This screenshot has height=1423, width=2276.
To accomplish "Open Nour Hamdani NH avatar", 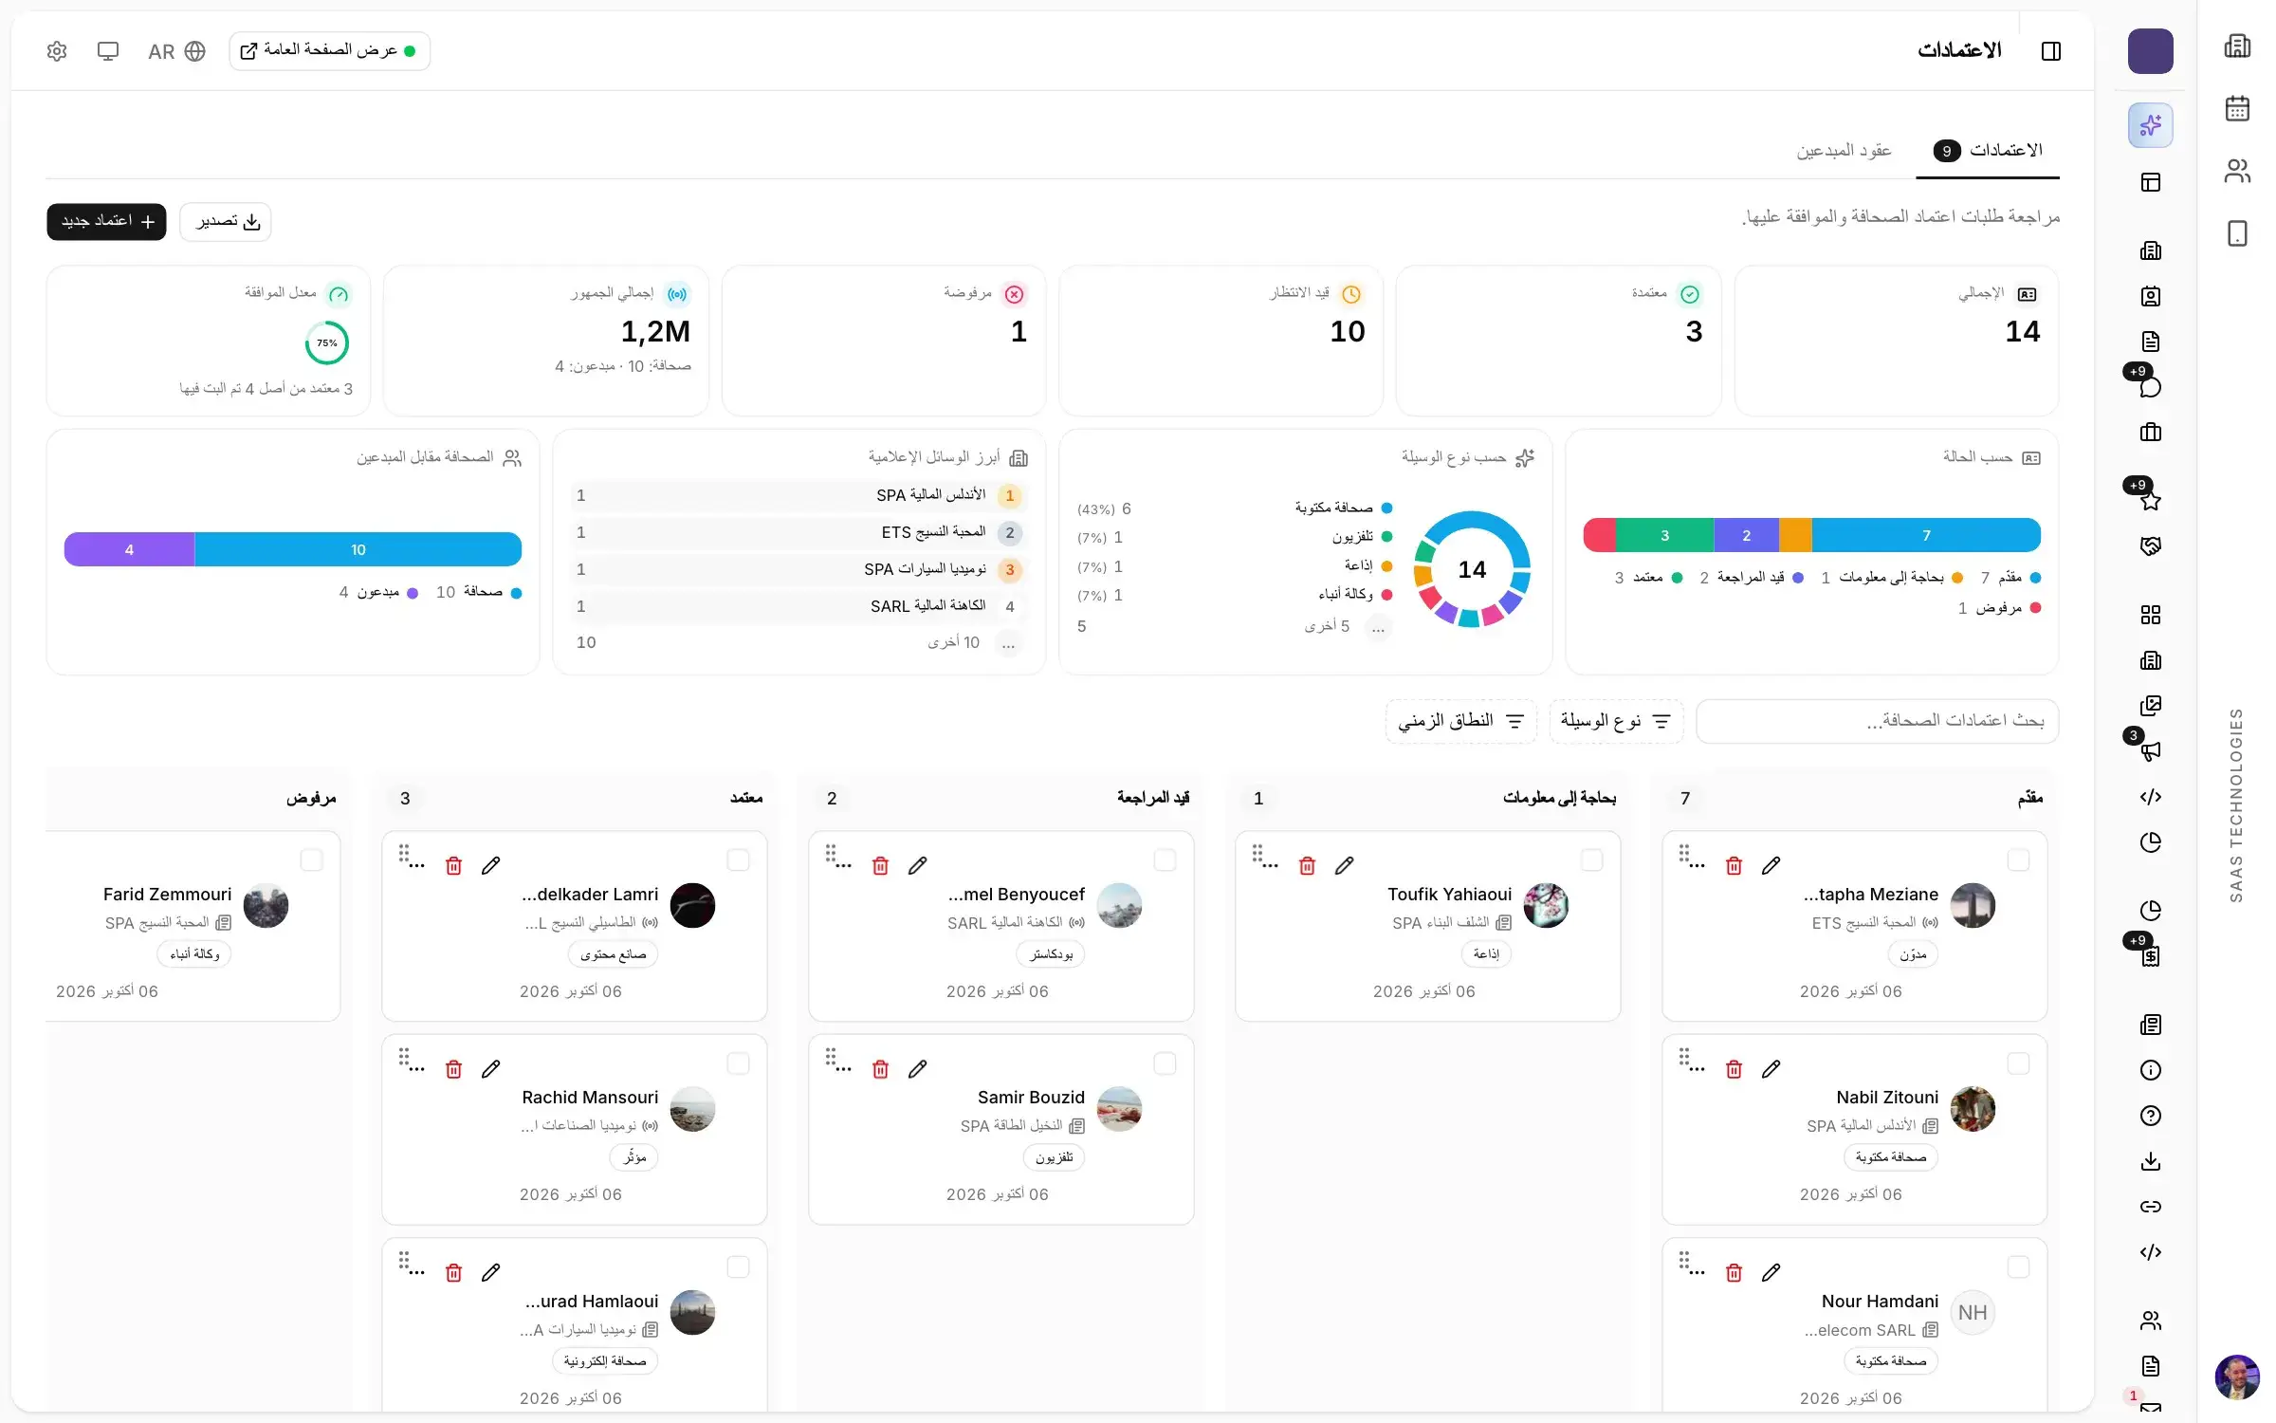I will pos(1973,1313).
